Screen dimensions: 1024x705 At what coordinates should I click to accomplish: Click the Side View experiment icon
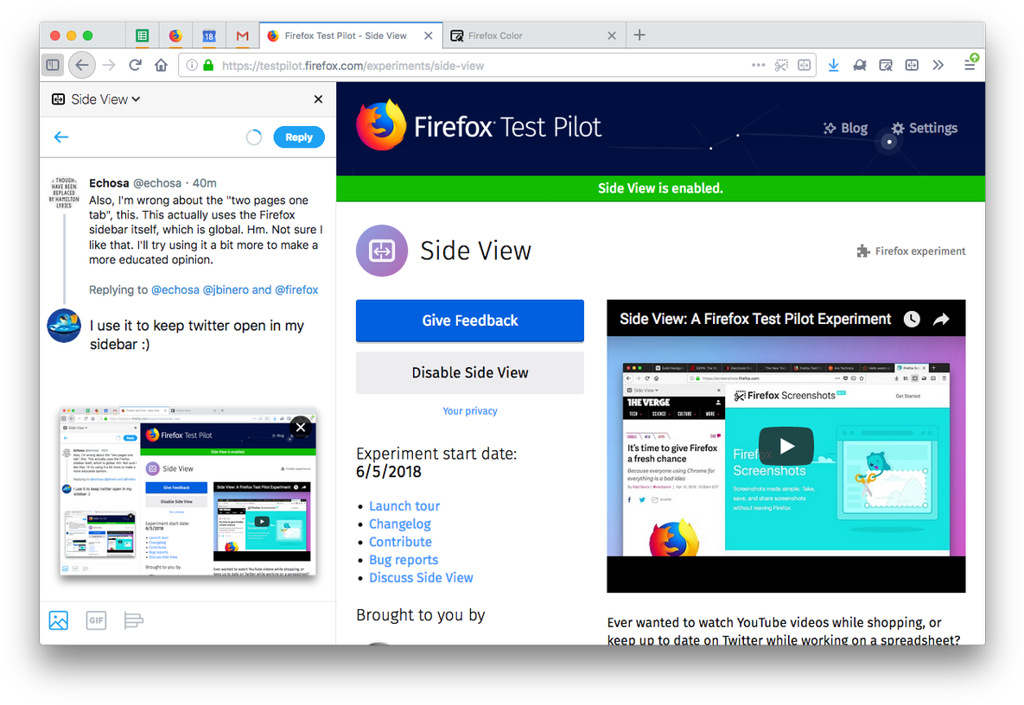(382, 251)
